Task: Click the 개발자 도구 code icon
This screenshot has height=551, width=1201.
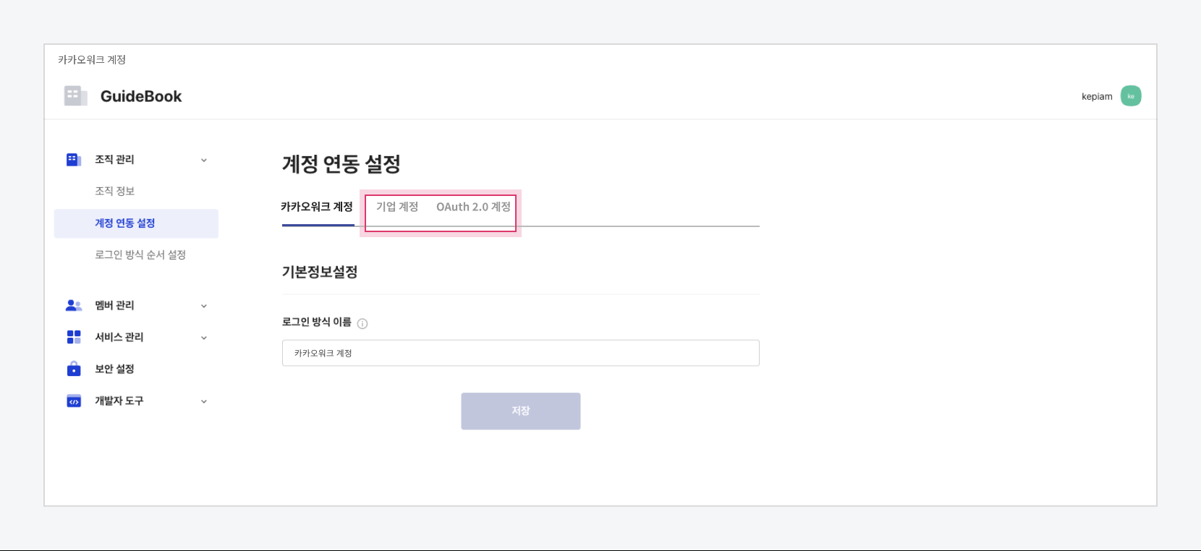Action: (x=74, y=401)
